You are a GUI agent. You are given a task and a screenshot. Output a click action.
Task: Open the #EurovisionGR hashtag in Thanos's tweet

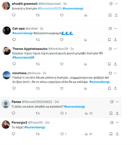tap(23, 58)
